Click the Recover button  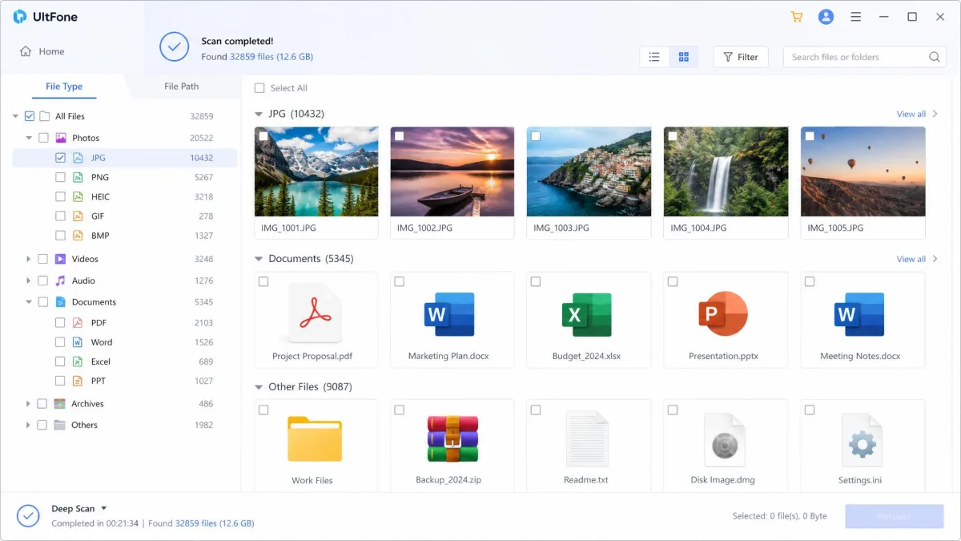click(894, 516)
